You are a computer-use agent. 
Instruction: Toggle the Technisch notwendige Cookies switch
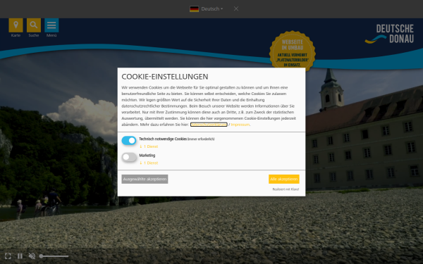click(x=129, y=140)
